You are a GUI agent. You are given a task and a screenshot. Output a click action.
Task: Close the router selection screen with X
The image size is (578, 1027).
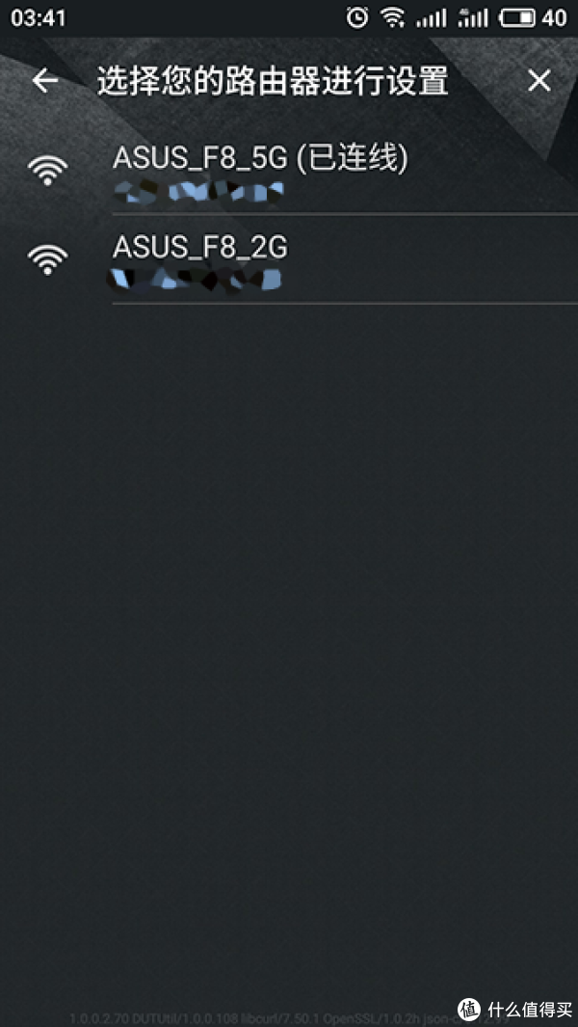tap(539, 81)
